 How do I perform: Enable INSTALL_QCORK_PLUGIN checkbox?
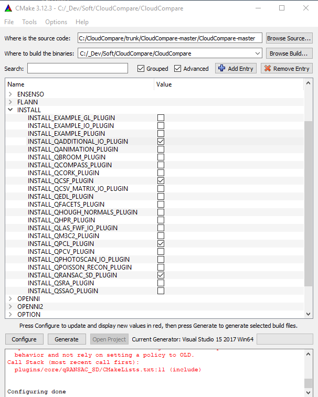point(161,173)
